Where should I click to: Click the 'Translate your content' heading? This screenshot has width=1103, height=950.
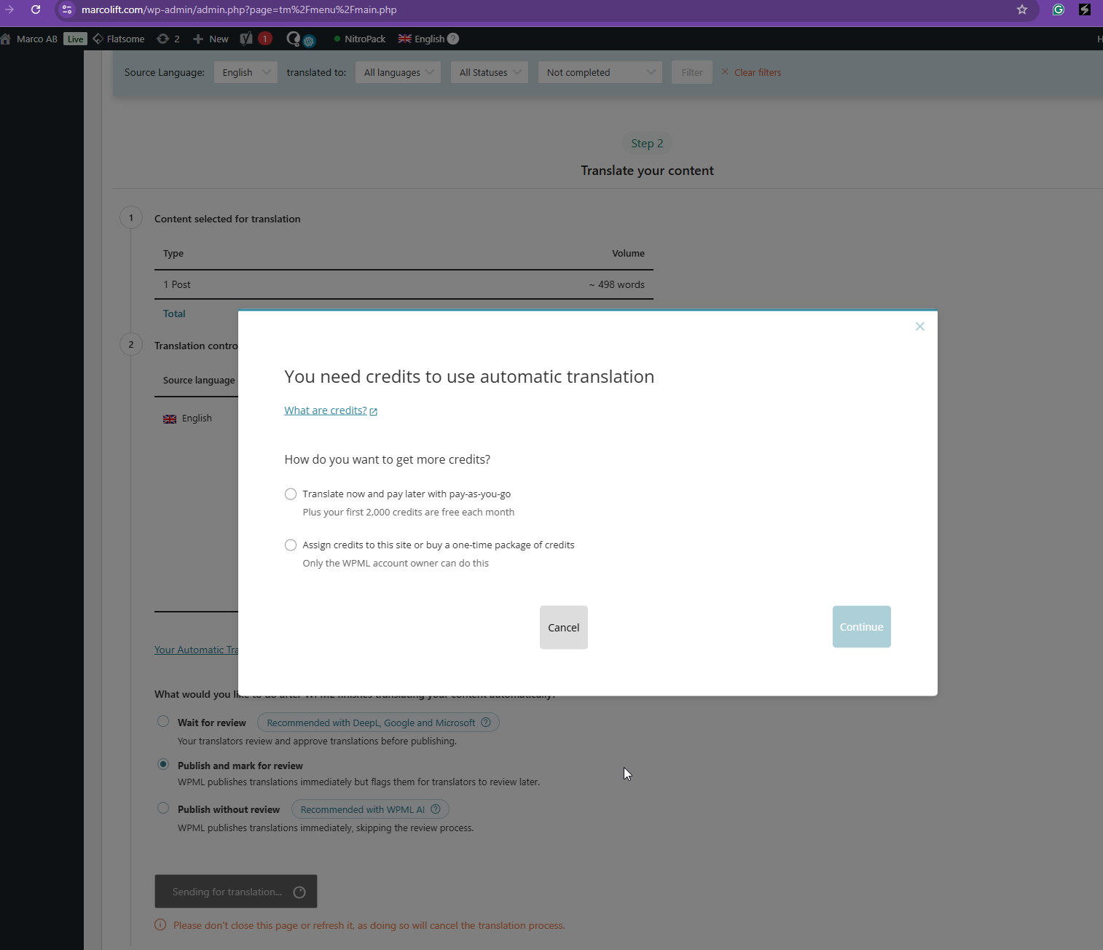(648, 171)
